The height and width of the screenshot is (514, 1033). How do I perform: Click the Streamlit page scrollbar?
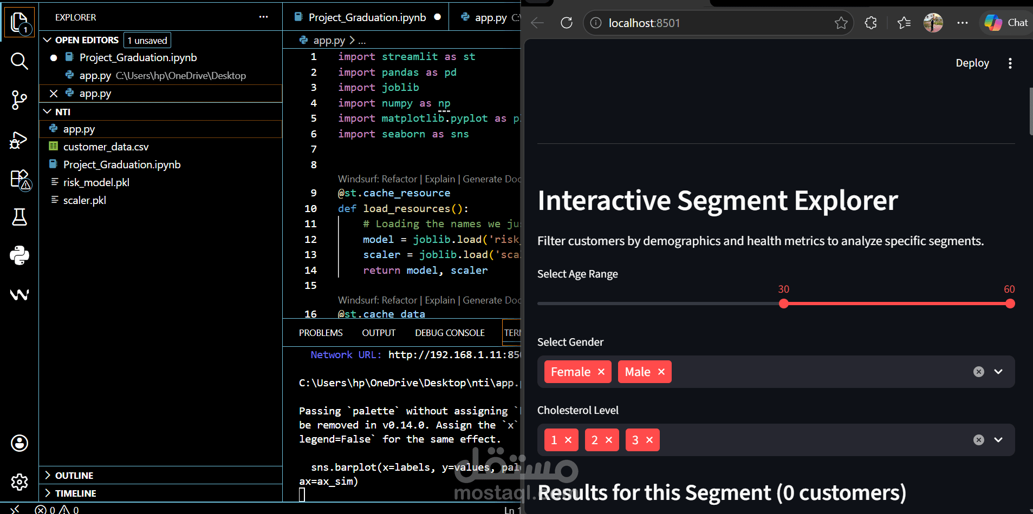click(1031, 111)
